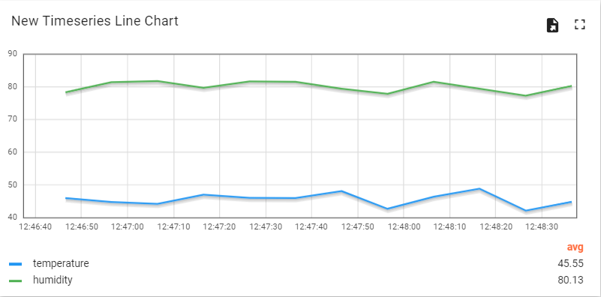Click the blue temperature color swatch
601x297 pixels.
click(16, 264)
